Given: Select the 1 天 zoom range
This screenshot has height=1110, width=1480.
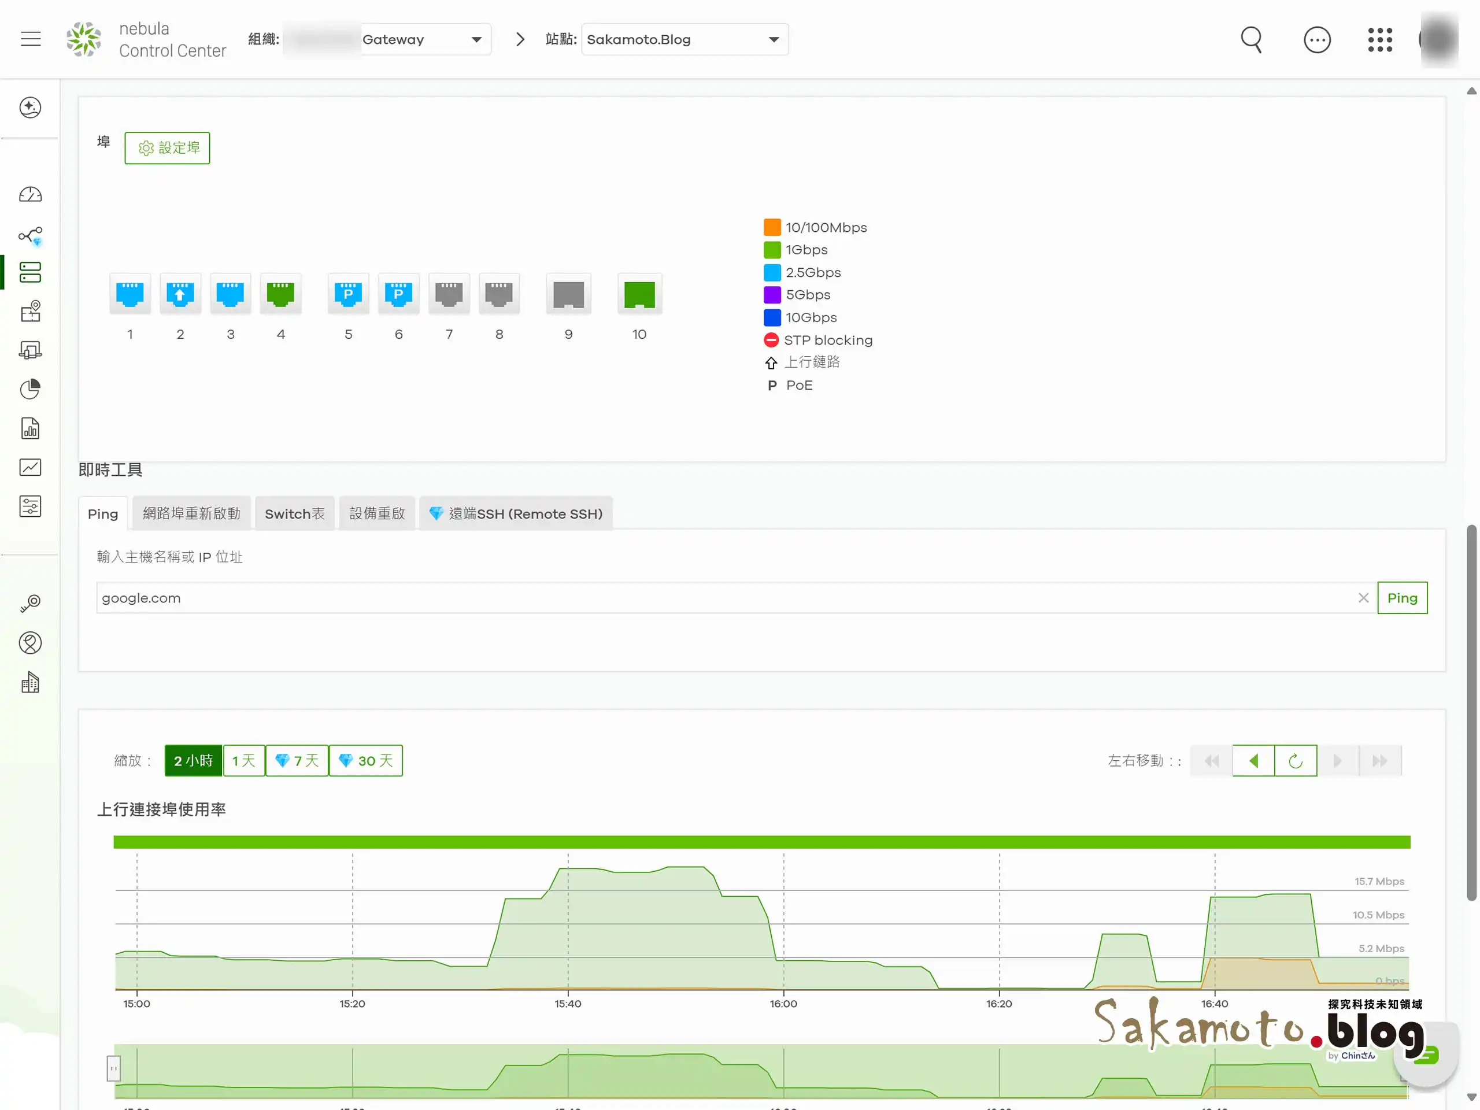Looking at the screenshot, I should coord(243,761).
